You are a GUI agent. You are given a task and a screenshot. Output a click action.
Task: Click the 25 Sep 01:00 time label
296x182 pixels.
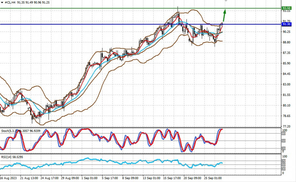point(213,178)
